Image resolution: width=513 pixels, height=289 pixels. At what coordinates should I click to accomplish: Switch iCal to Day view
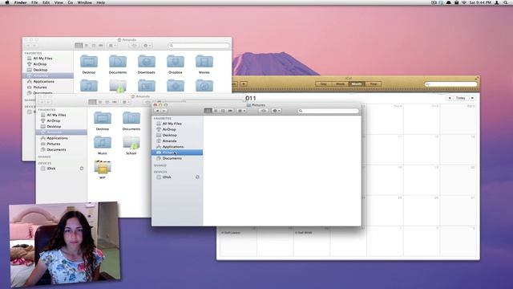click(x=324, y=83)
